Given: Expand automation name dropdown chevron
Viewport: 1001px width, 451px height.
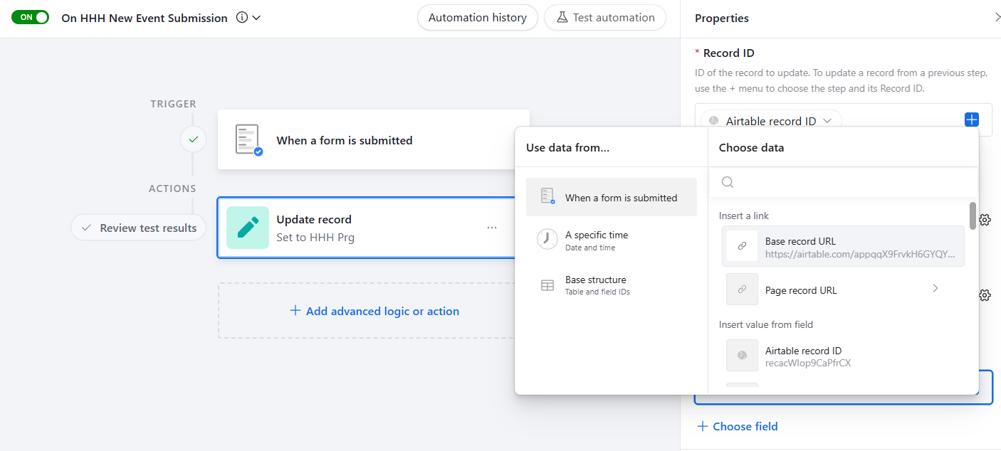Looking at the screenshot, I should tap(256, 18).
